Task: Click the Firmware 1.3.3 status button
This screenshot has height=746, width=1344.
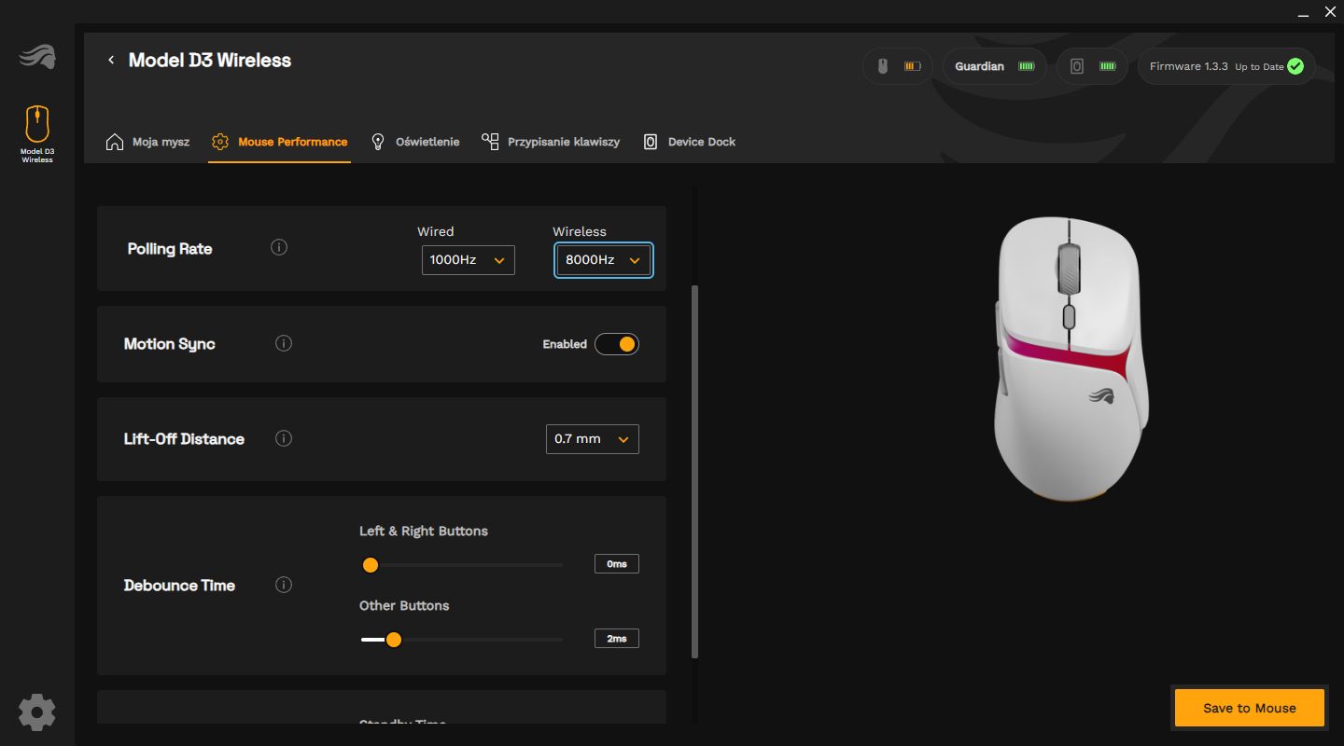Action: (1225, 67)
